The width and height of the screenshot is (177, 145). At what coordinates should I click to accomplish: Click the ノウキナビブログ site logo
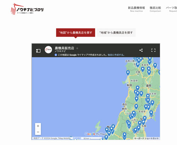27,9
